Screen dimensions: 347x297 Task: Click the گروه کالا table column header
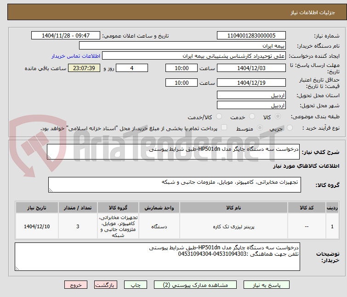pyautogui.click(x=118, y=208)
